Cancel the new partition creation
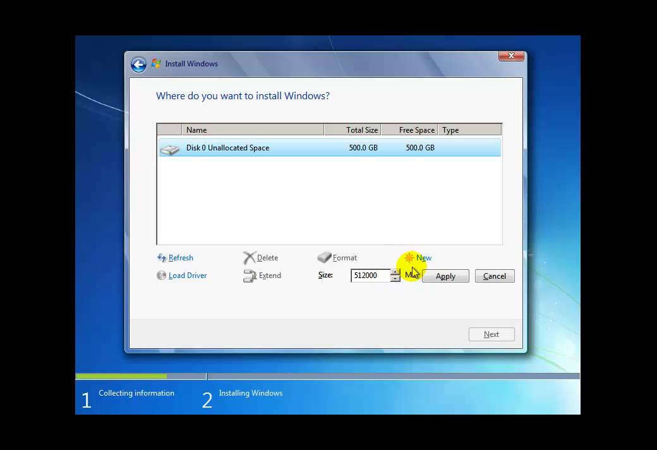The image size is (657, 450). [495, 276]
